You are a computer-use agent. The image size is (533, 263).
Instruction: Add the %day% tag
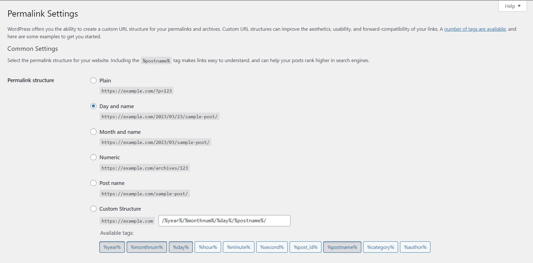point(181,247)
